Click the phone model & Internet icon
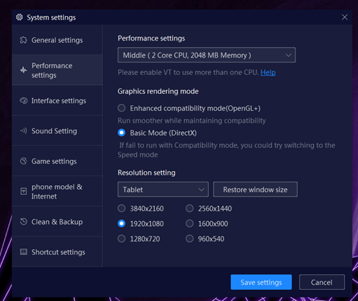 pos(23,192)
